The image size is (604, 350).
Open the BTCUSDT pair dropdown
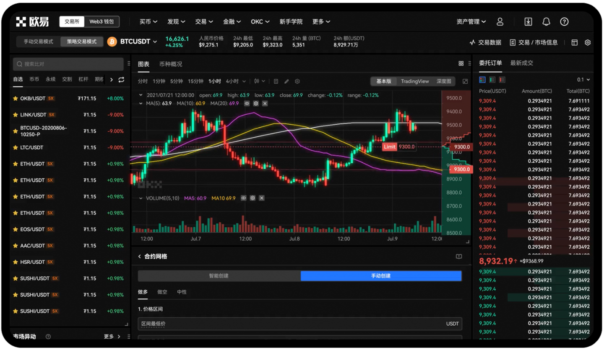(x=155, y=42)
